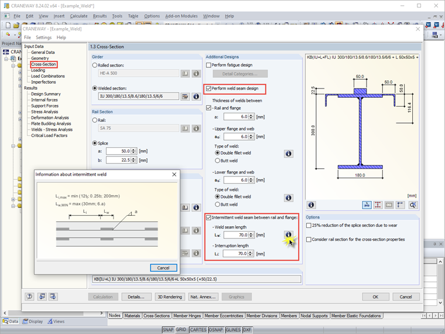Open the rail SA 75 library icon
445x334 pixels.
(185, 128)
